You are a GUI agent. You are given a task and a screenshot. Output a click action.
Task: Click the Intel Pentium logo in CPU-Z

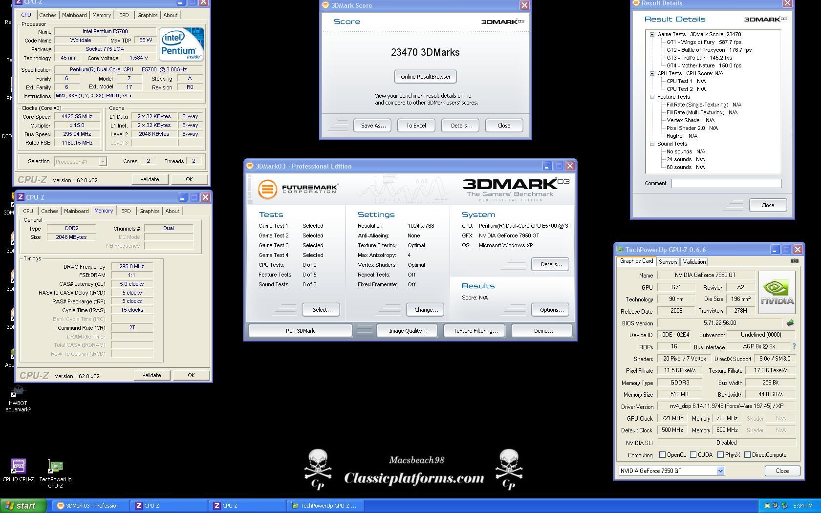point(181,44)
